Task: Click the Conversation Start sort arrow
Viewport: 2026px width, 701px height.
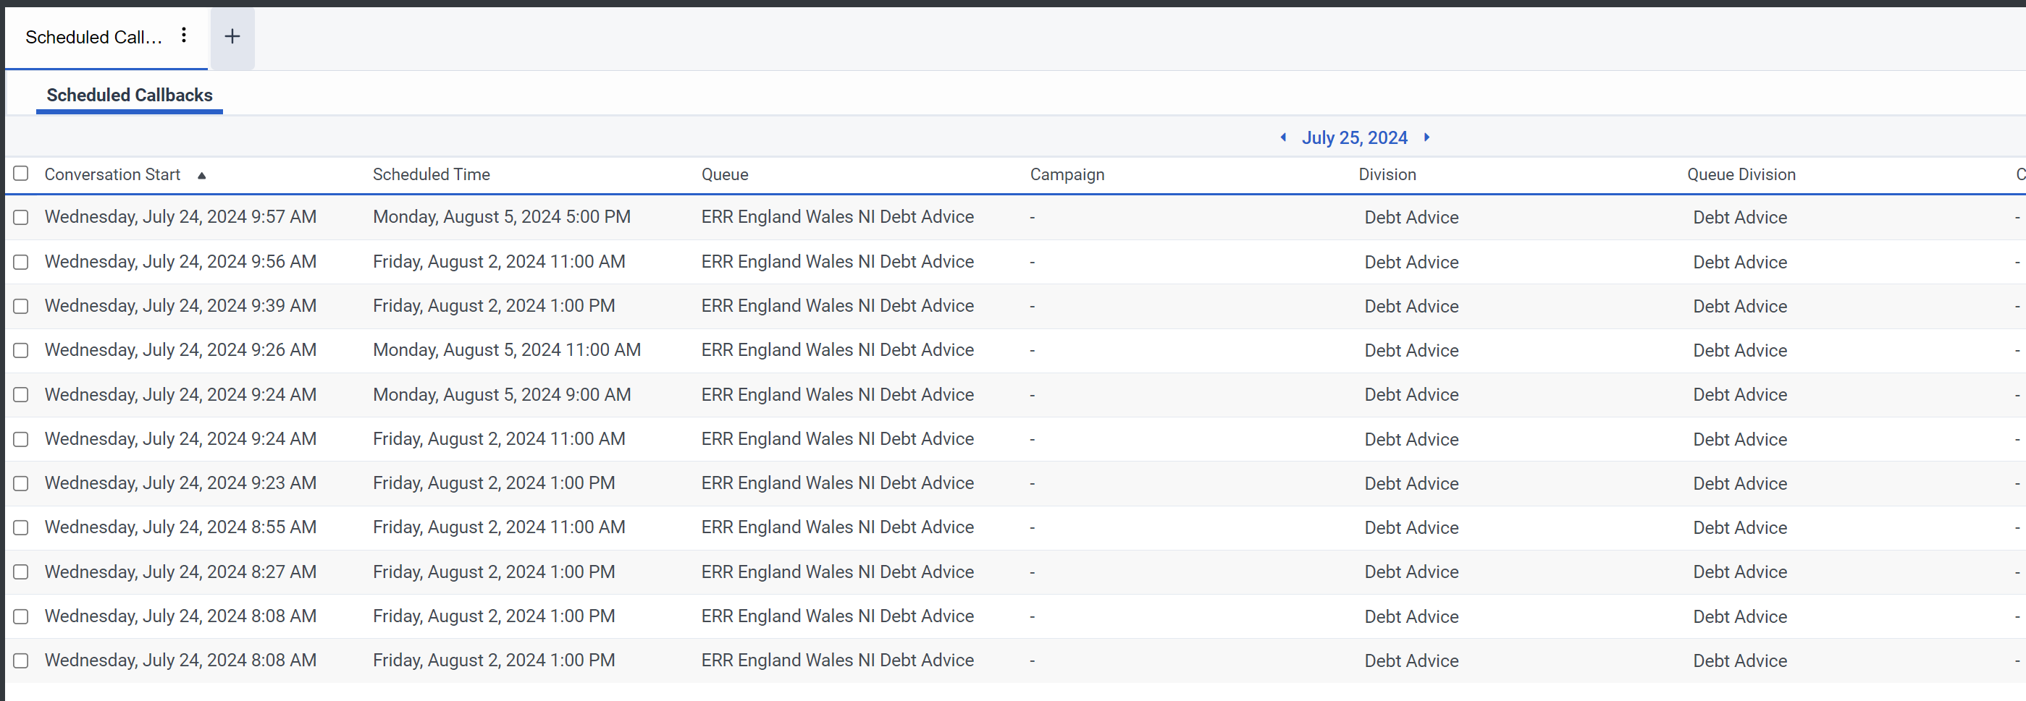Action: 201,175
